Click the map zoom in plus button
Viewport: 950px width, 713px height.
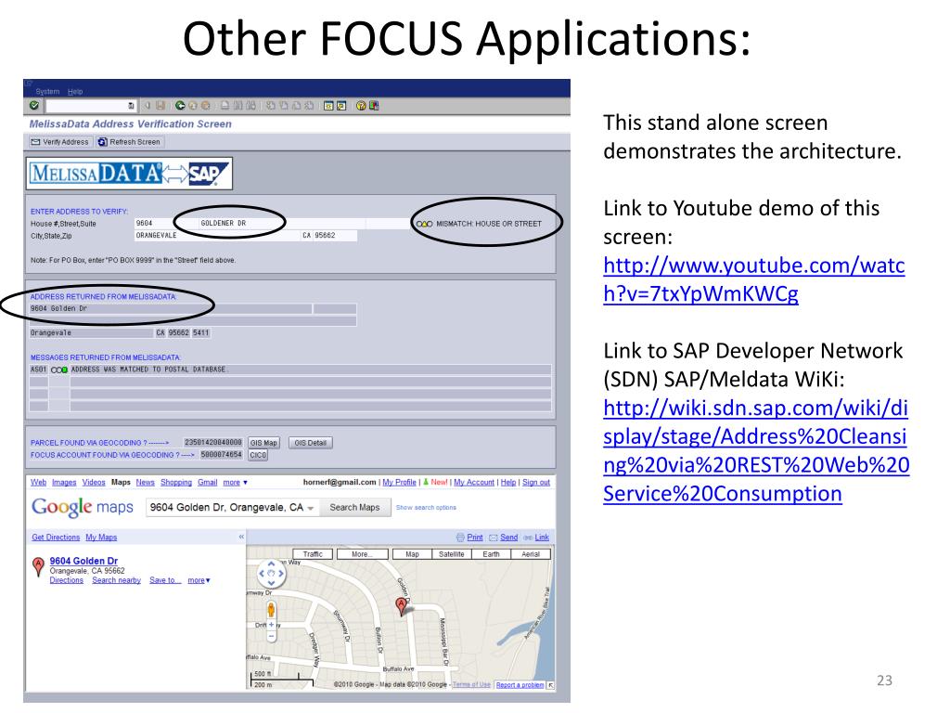tap(272, 625)
